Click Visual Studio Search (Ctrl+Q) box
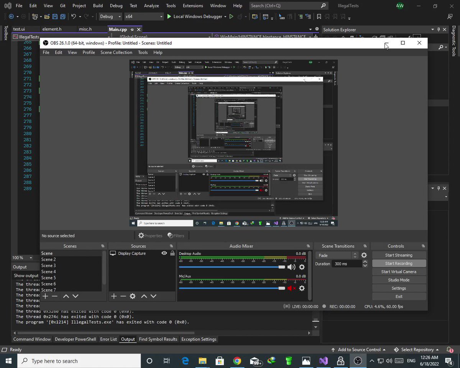The height and width of the screenshot is (368, 460). [x=289, y=6]
